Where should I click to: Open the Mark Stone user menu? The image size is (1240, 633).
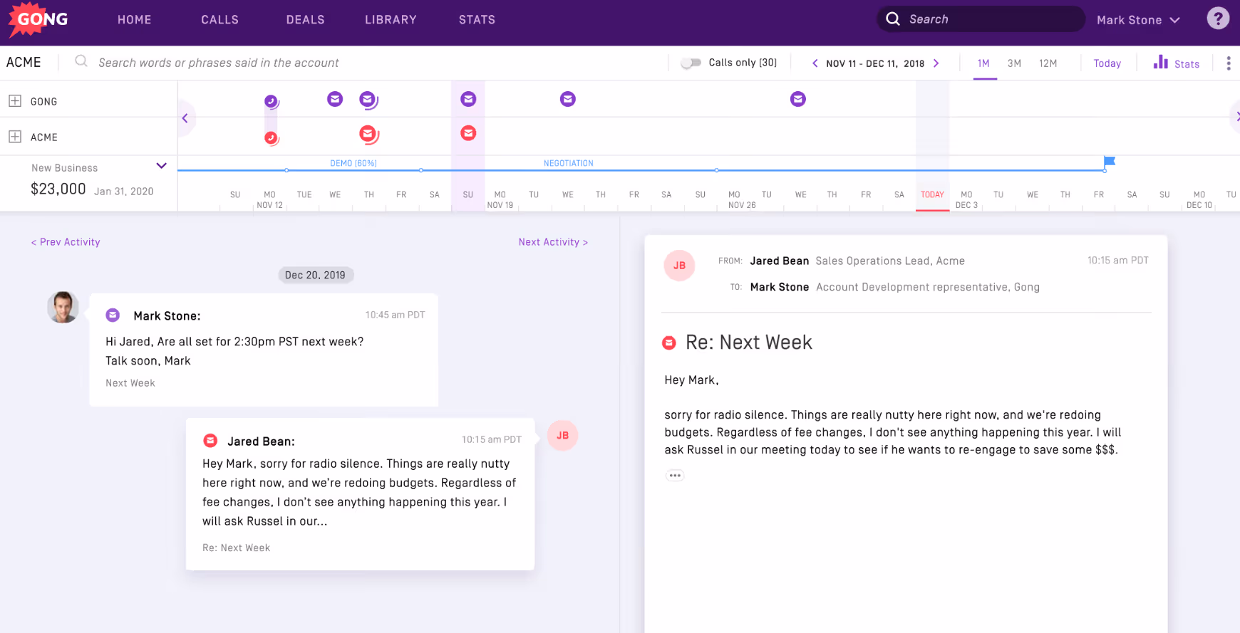(1138, 20)
